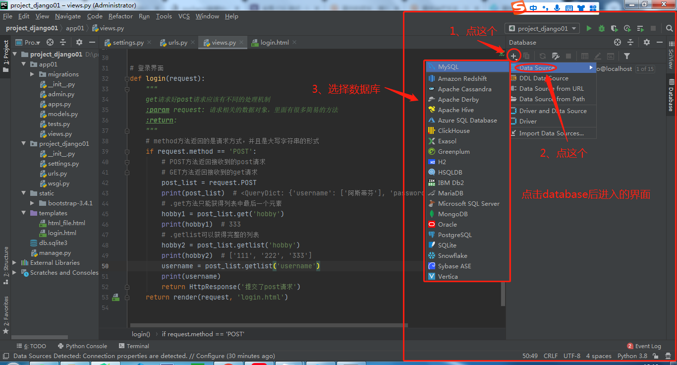The width and height of the screenshot is (677, 365).
Task: Expand External Libraries
Action: tap(14, 263)
